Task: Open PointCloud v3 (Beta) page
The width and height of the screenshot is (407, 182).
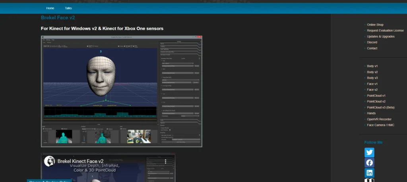Action: 380,107
